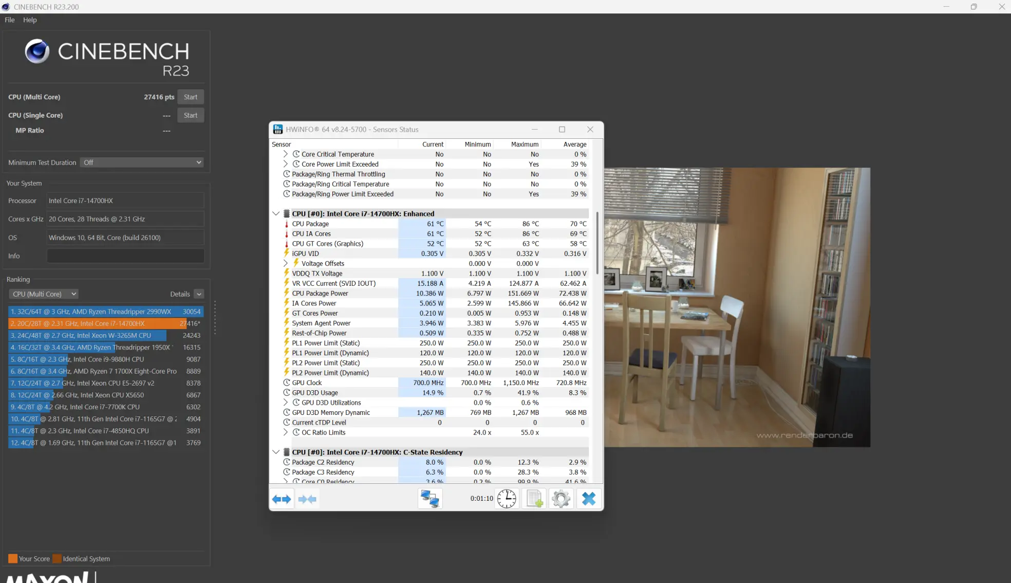
Task: Open the CPU (Multi Core) ranking dropdown
Action: point(44,294)
